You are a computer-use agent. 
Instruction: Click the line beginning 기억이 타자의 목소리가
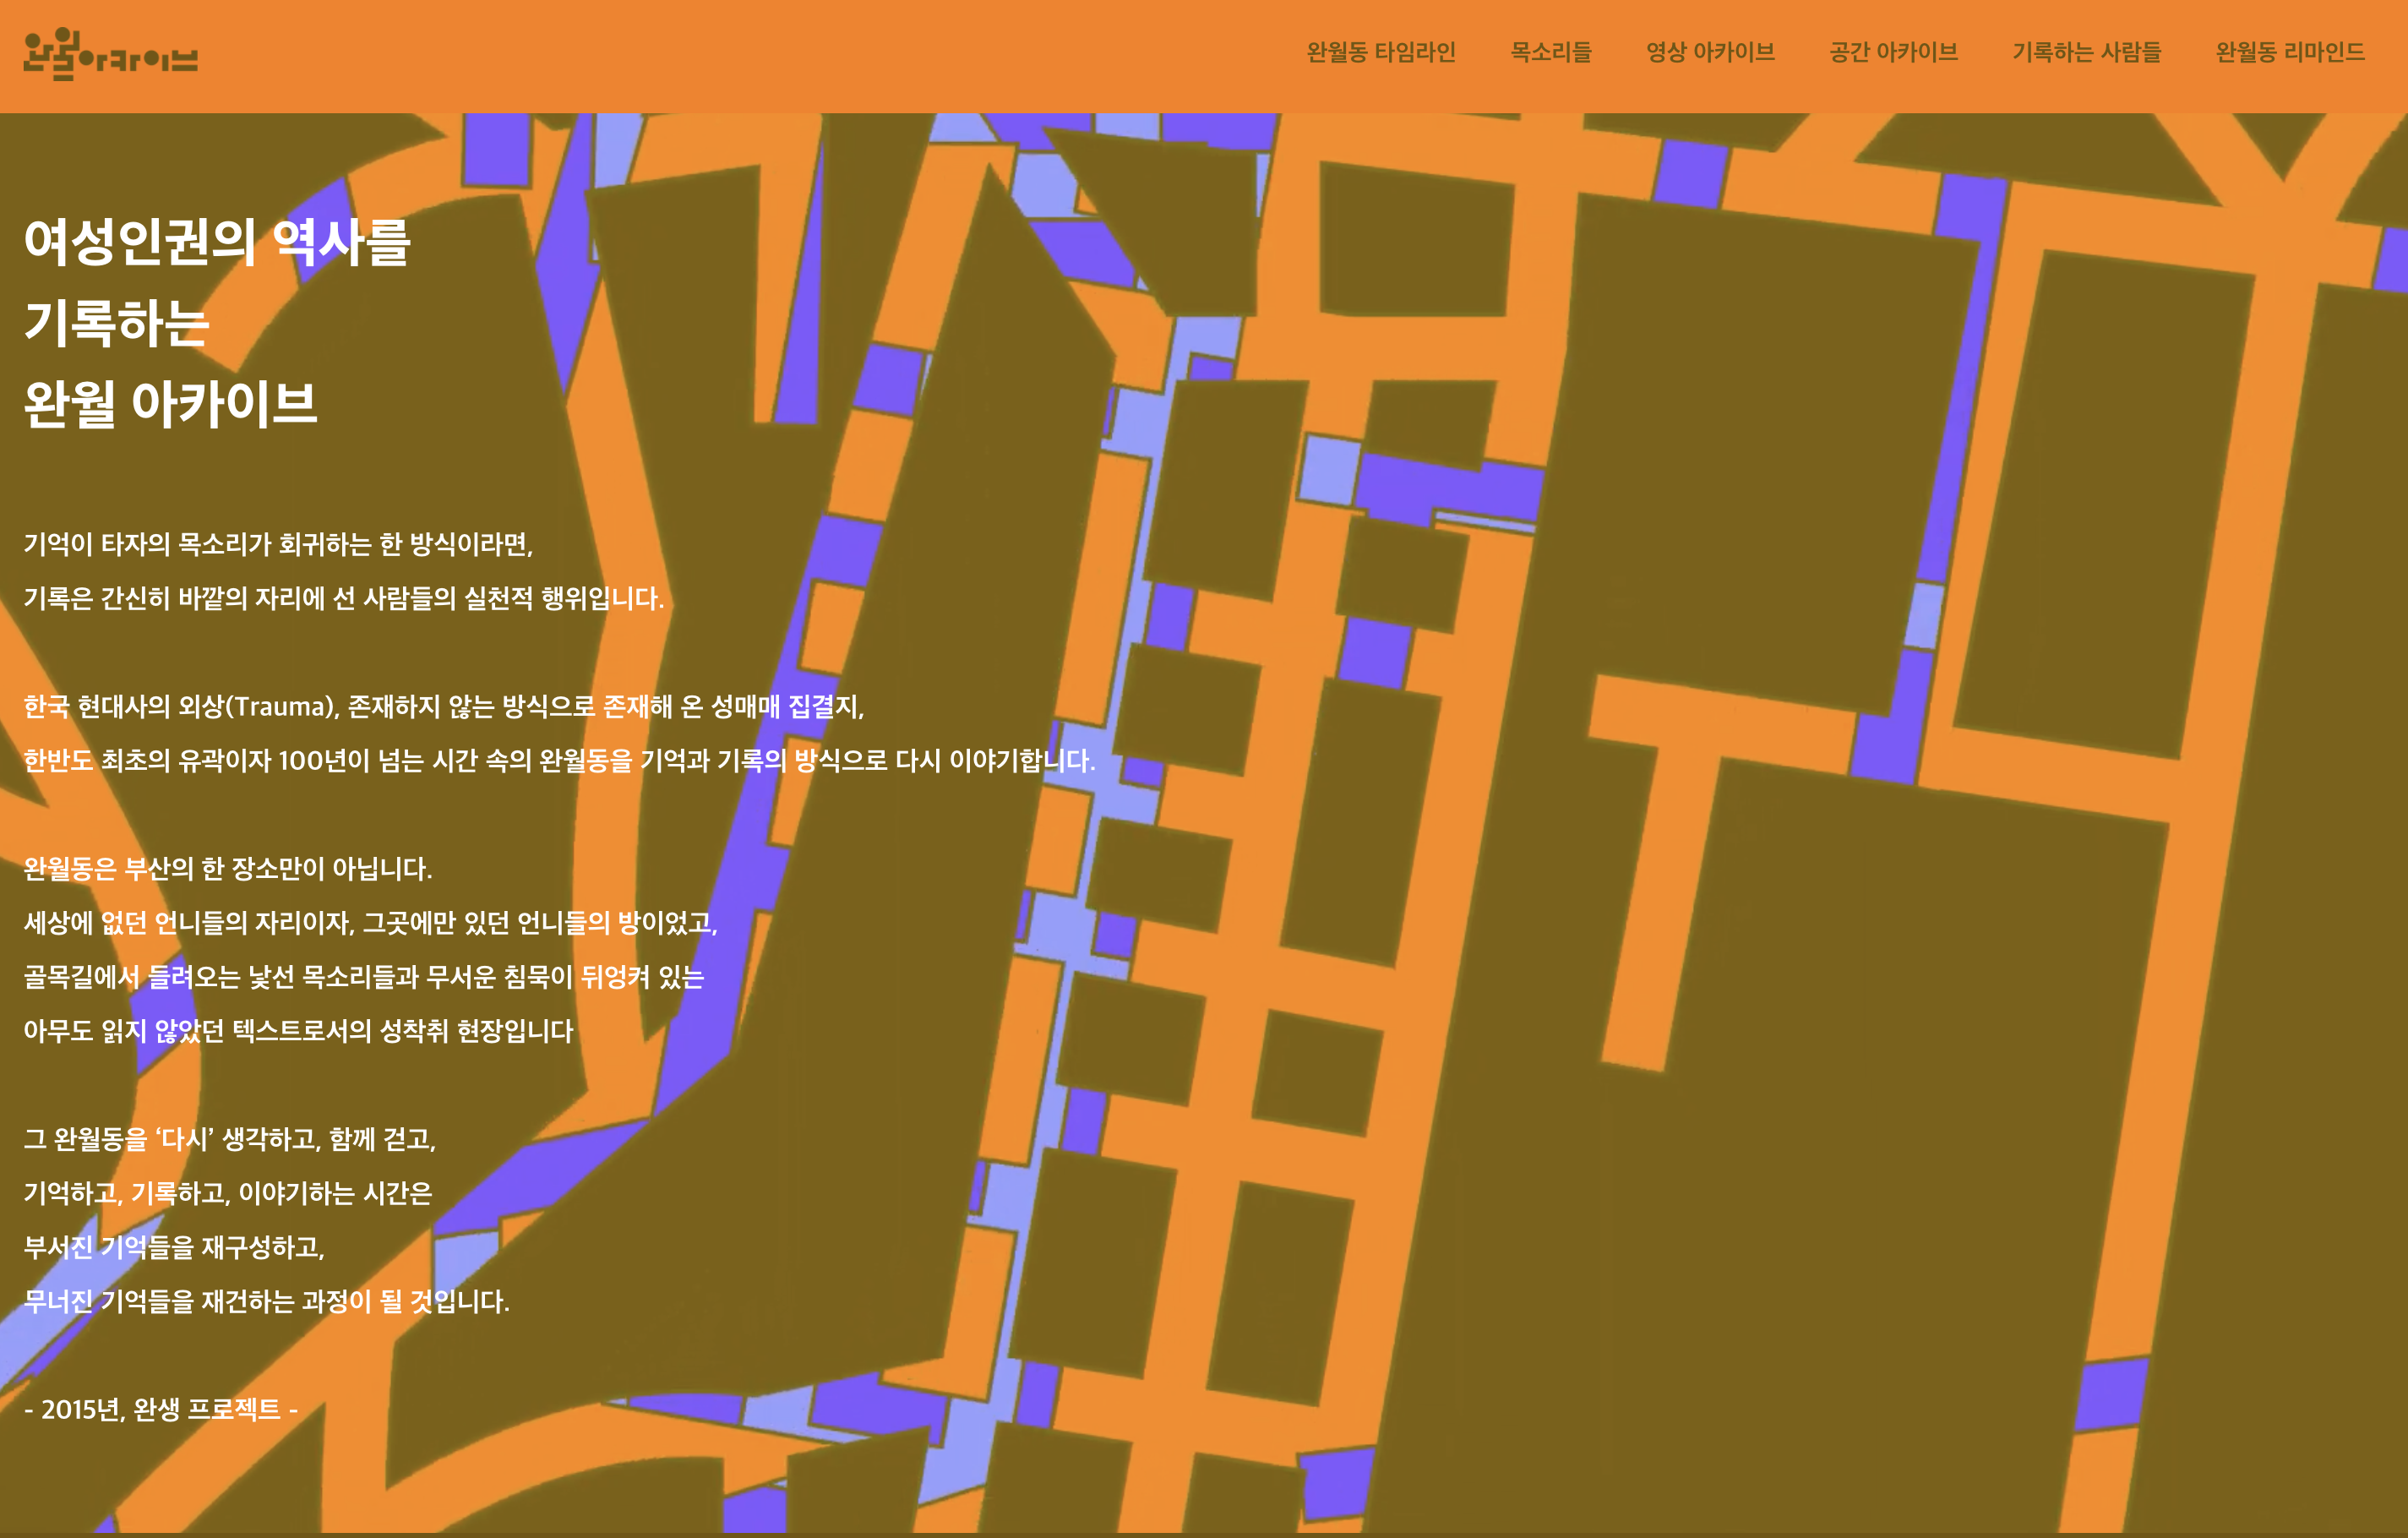[x=278, y=544]
